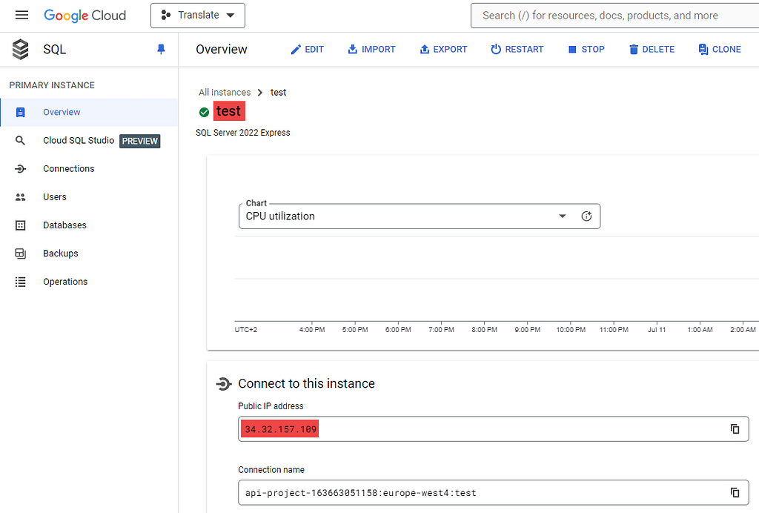
Task: Copy the Public IP address
Action: pyautogui.click(x=735, y=428)
